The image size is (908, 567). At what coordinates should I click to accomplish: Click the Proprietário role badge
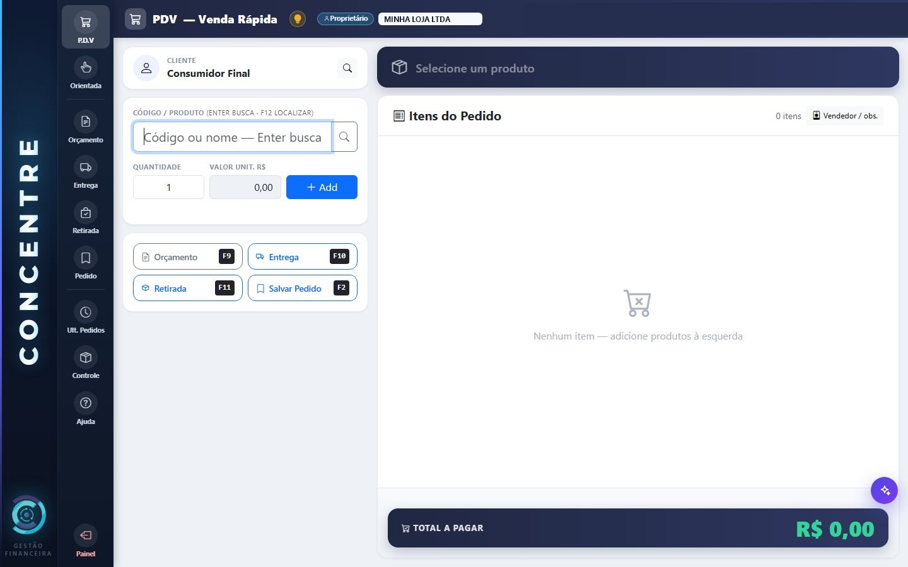(x=346, y=19)
